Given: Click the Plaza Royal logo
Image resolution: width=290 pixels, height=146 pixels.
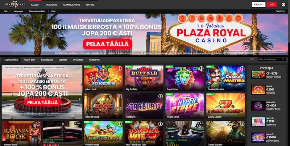Looking at the screenshot, I should (15, 4).
